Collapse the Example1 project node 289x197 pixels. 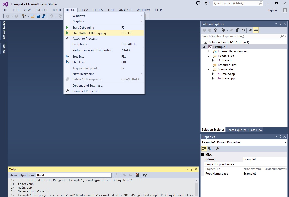point(204,47)
